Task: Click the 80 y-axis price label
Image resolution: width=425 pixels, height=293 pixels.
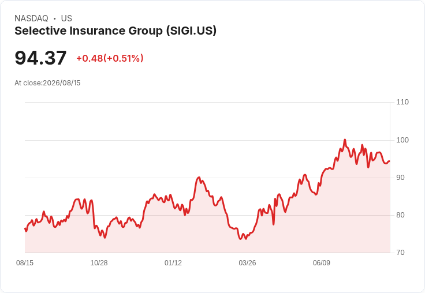Action: 400,215
